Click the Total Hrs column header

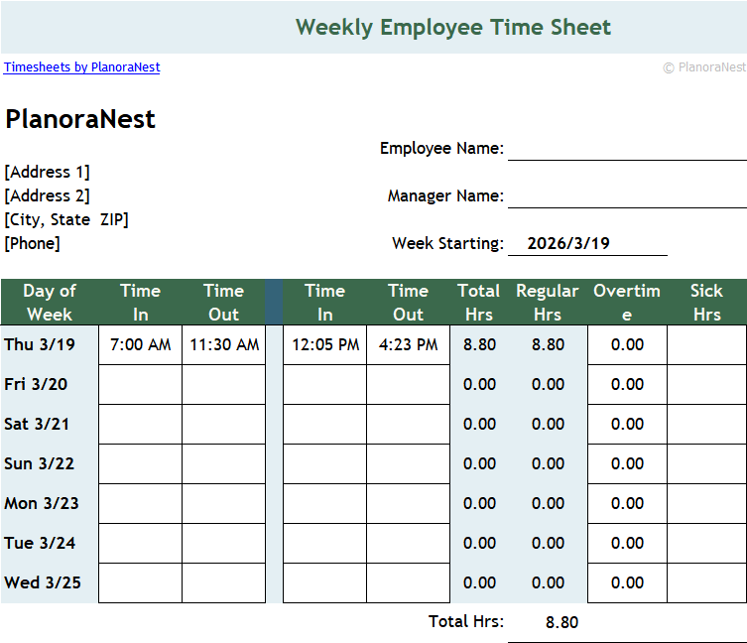tap(479, 303)
